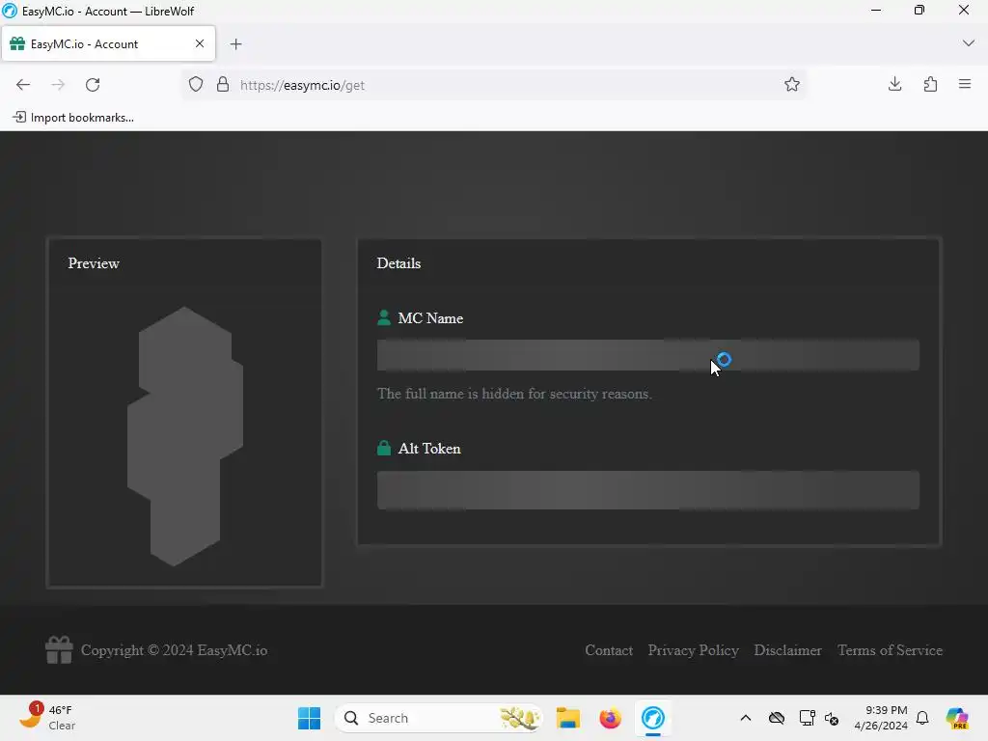Open the weather widget showing 46°F
The width and height of the screenshot is (988, 741).
click(x=46, y=718)
